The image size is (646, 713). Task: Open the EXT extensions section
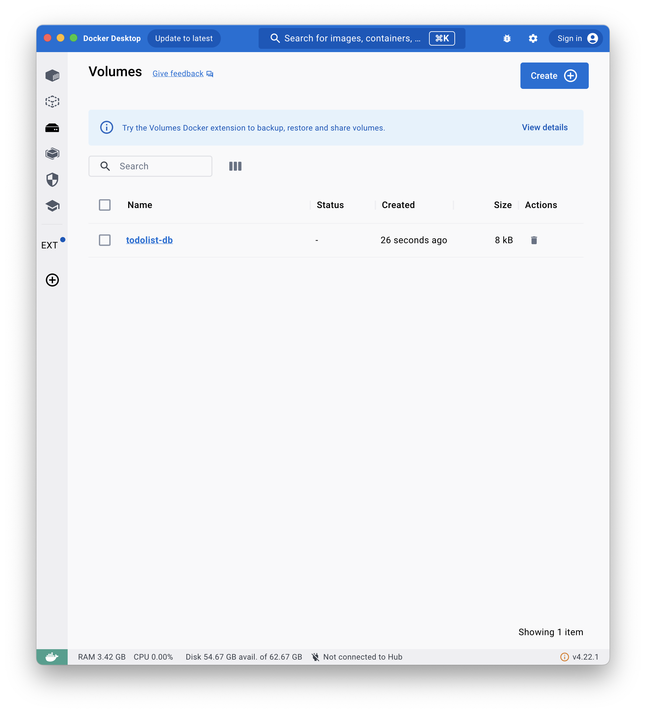[49, 245]
